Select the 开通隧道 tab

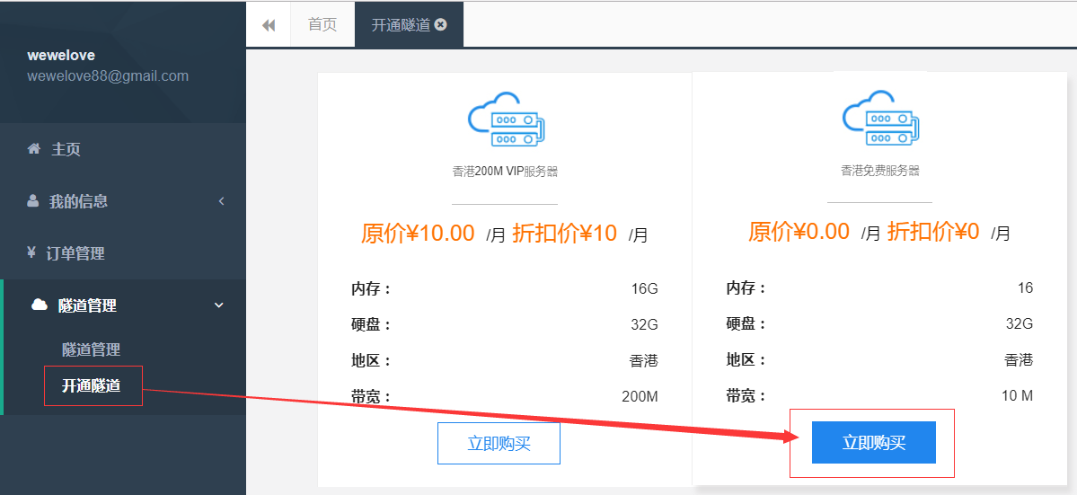[x=401, y=25]
